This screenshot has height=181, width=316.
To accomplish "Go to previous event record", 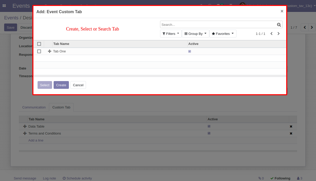I will coord(305,27).
